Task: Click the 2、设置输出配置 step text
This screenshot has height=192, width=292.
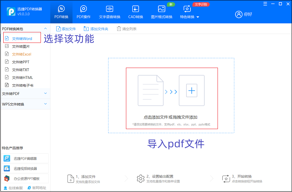Action: (x=160, y=176)
